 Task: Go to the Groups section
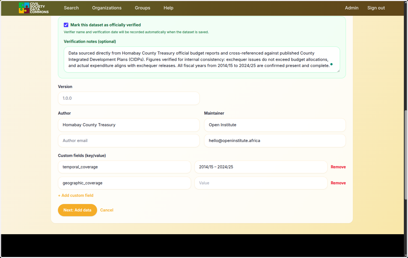[x=142, y=8]
